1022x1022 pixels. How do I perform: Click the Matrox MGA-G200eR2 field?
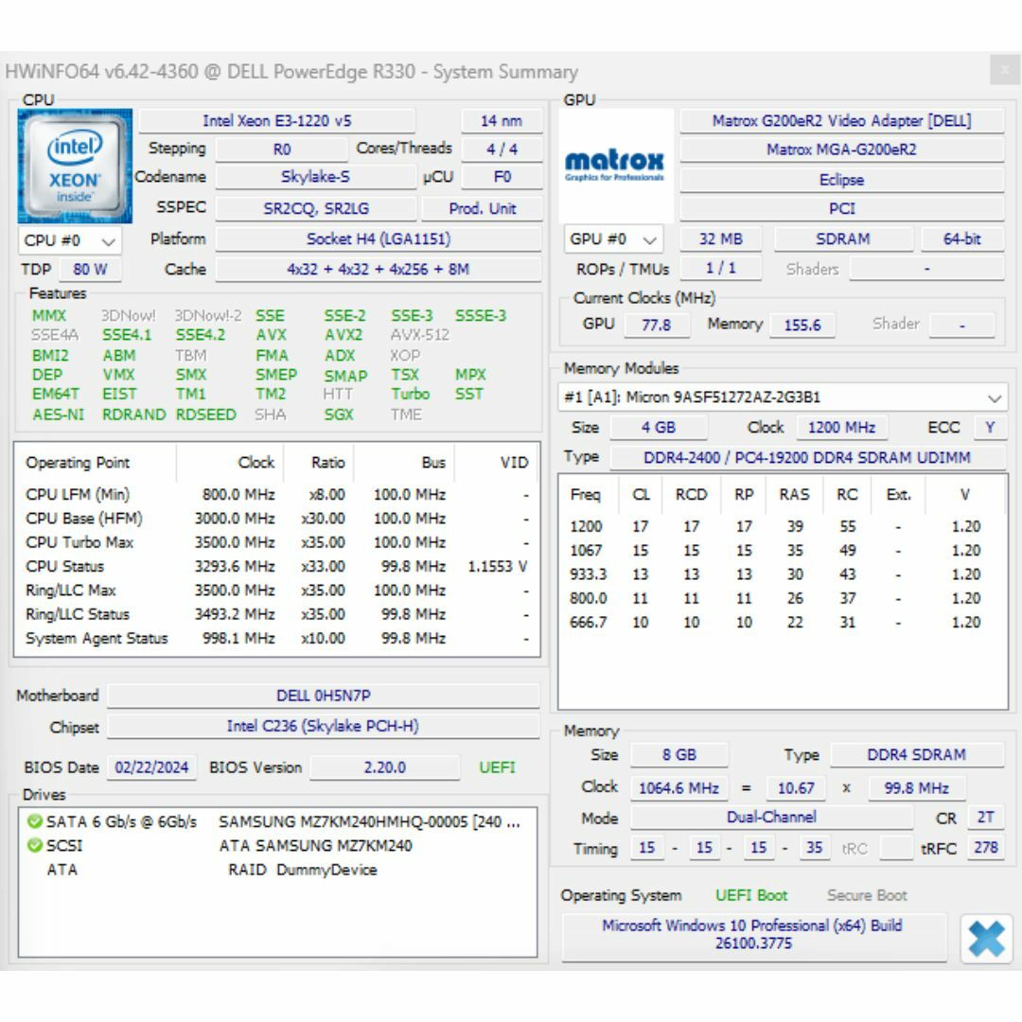pyautogui.click(x=841, y=150)
